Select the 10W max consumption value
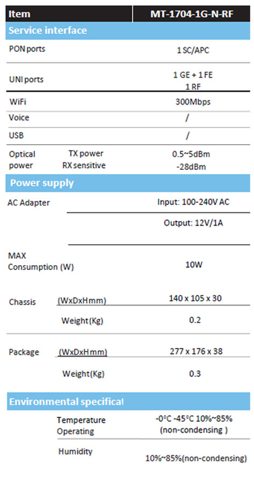The width and height of the screenshot is (254, 477). coord(194,264)
